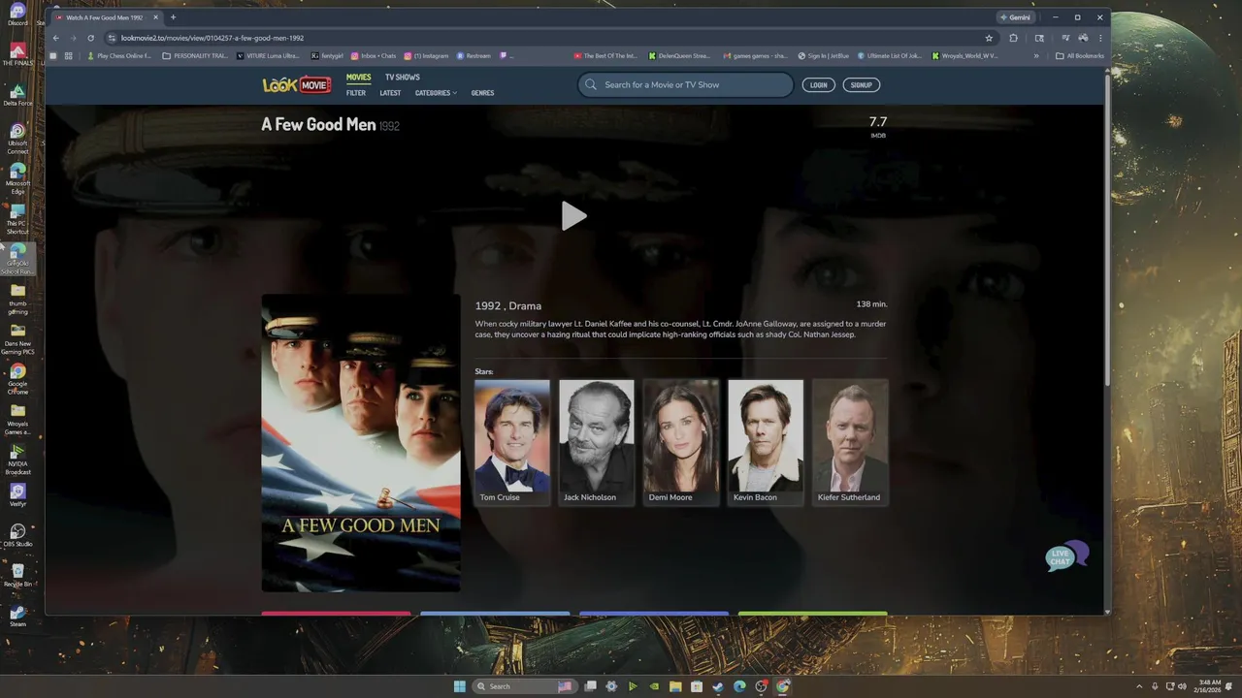Go back in browser history
This screenshot has width=1242, height=698.
[56, 38]
